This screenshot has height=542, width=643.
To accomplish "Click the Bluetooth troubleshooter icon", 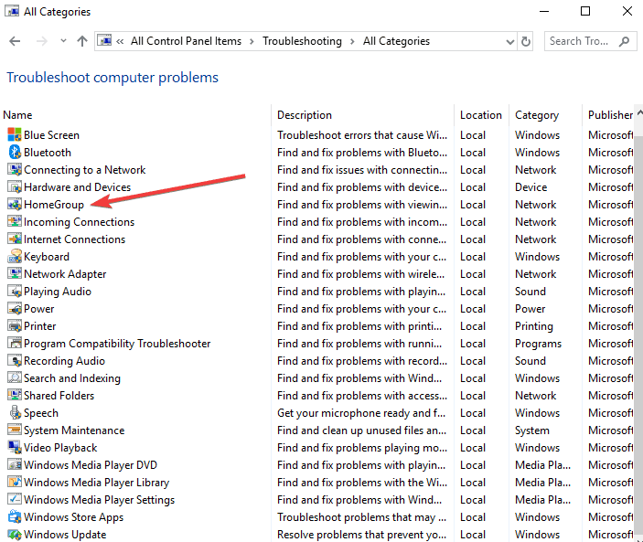I will [15, 152].
